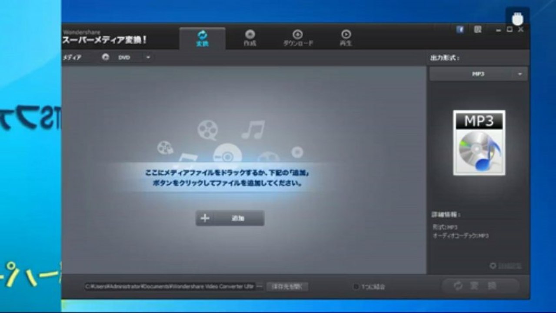Open the 再生 (Play) tab

346,38
